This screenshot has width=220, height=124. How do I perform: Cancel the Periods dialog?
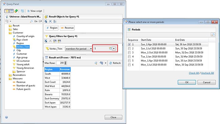click(x=206, y=82)
